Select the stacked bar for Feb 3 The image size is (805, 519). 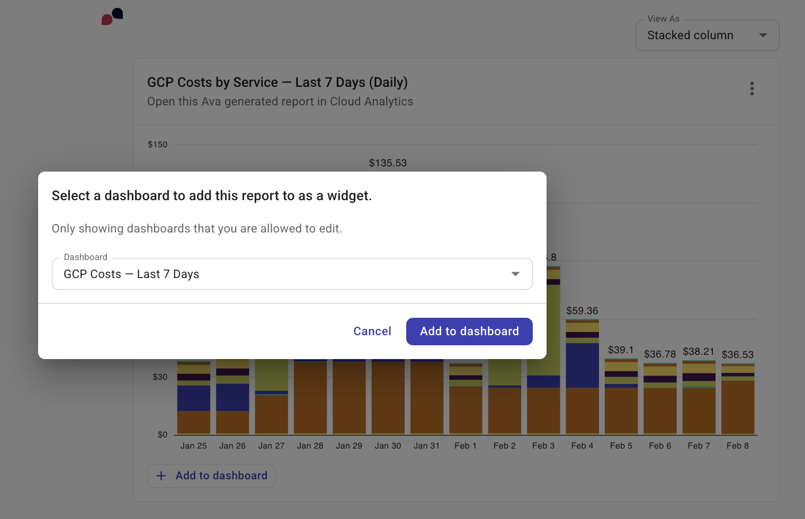pyautogui.click(x=543, y=402)
